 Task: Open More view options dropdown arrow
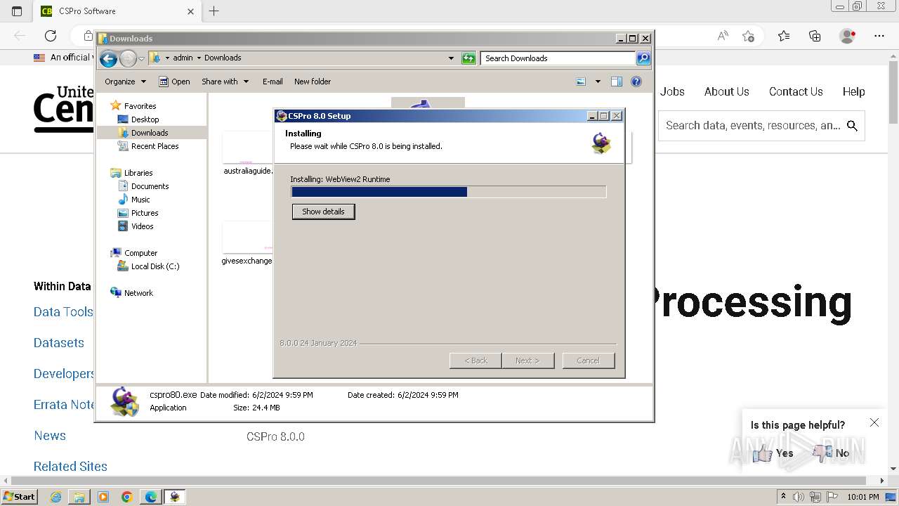pos(598,82)
